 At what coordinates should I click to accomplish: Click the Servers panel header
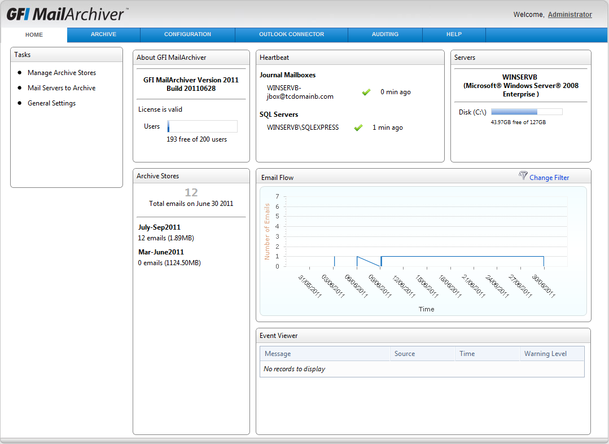point(521,58)
